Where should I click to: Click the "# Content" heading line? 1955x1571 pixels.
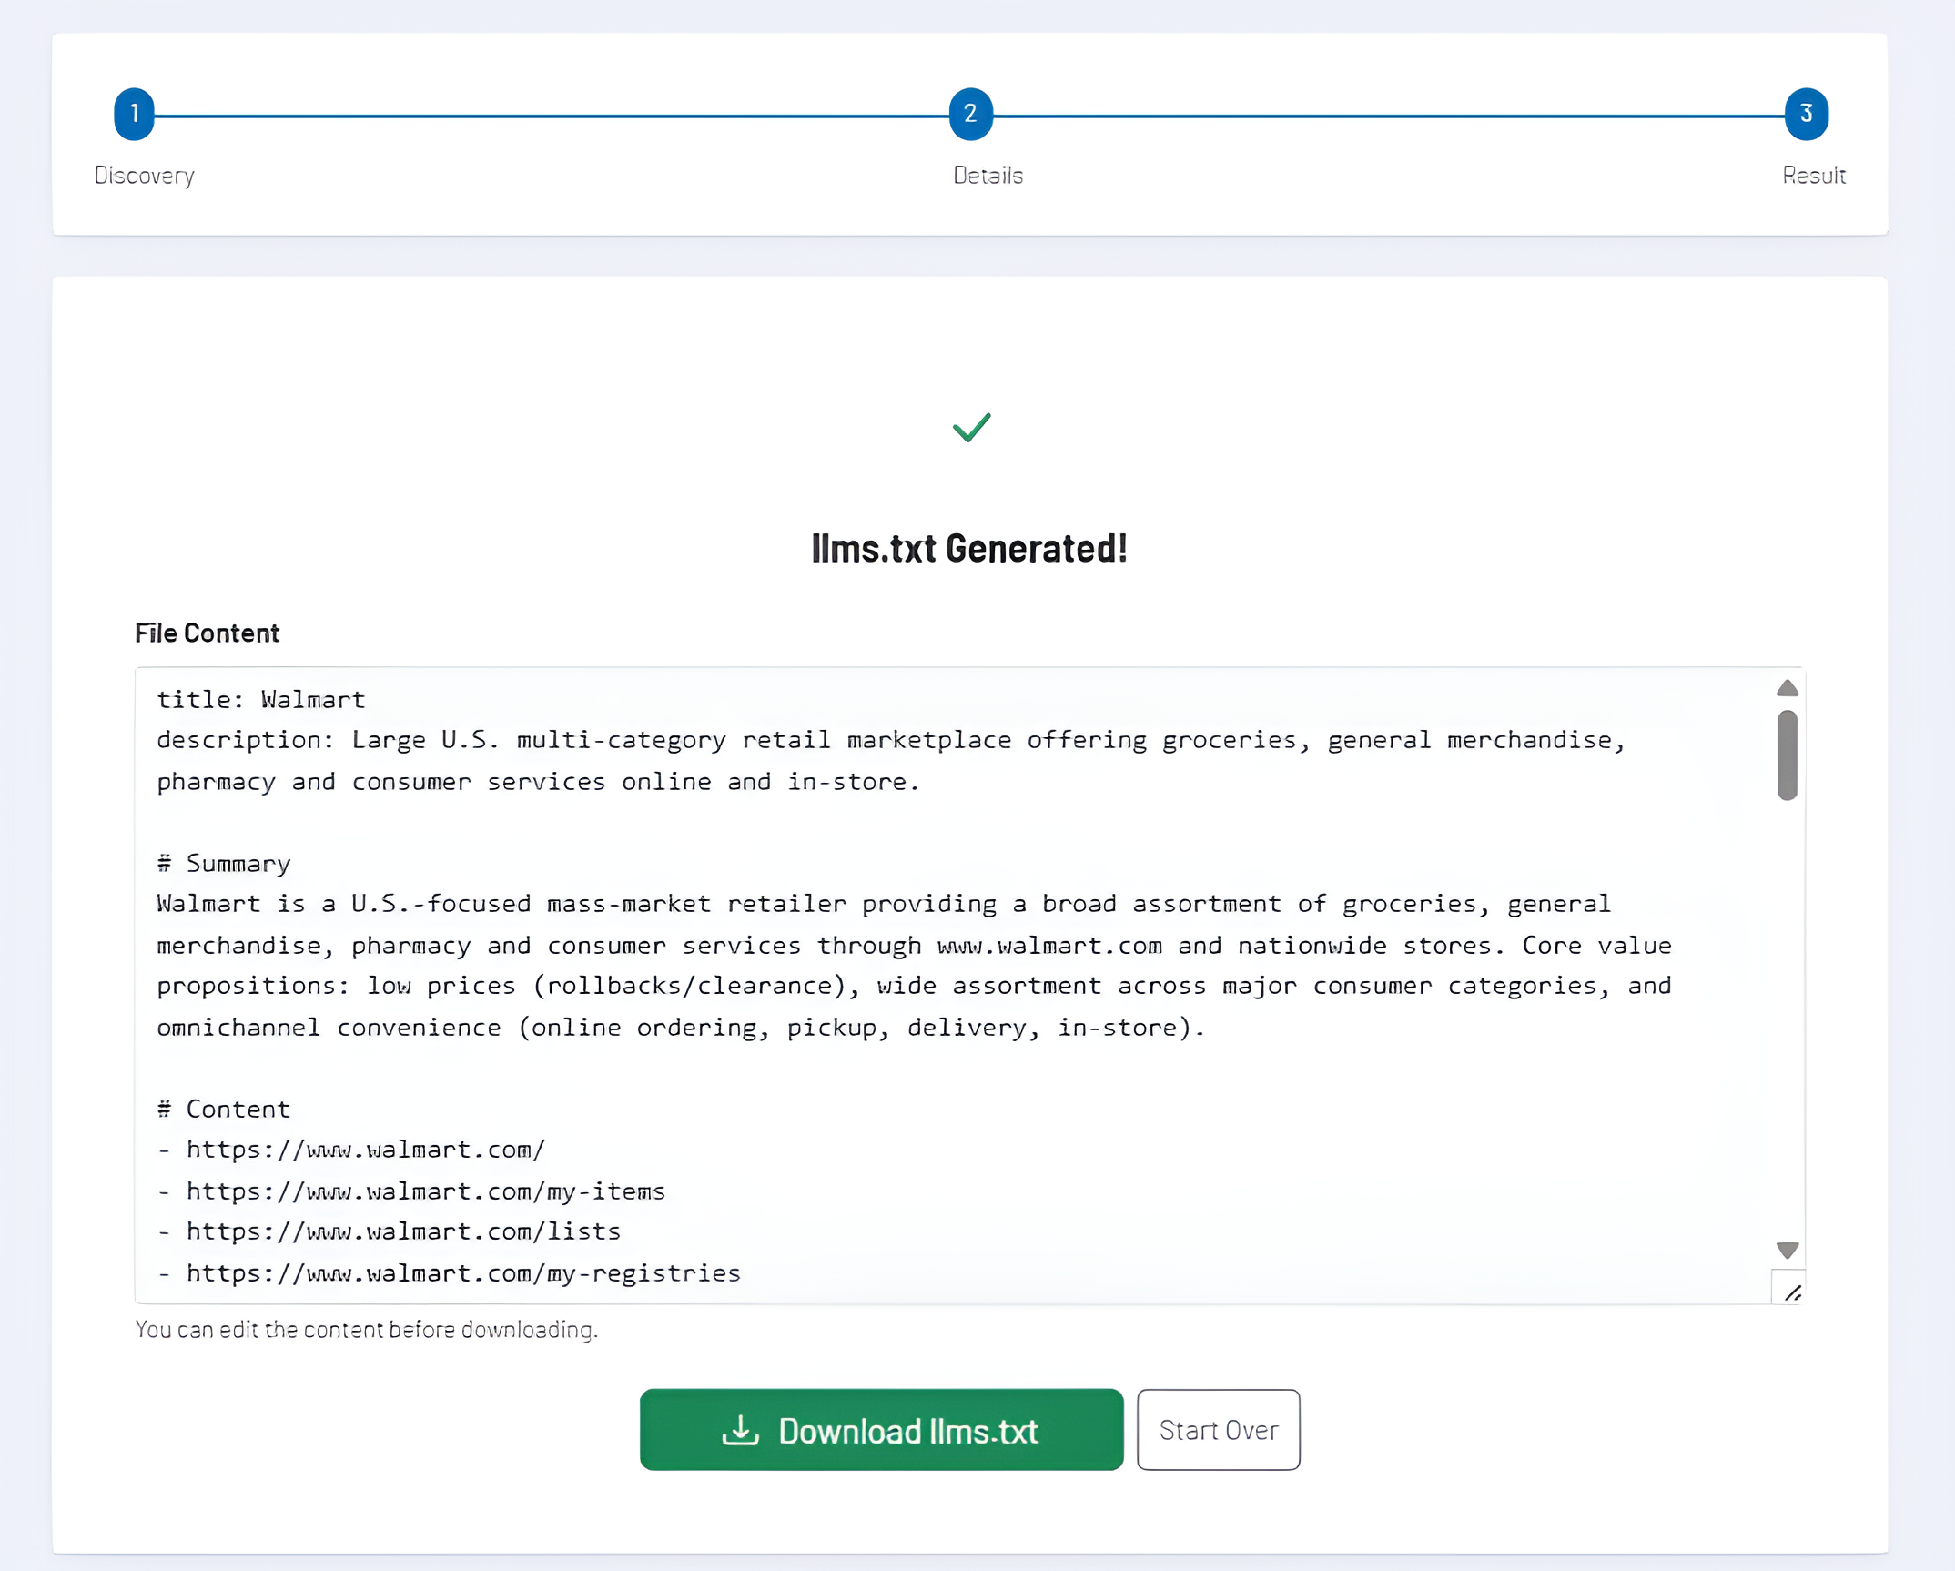224,1109
